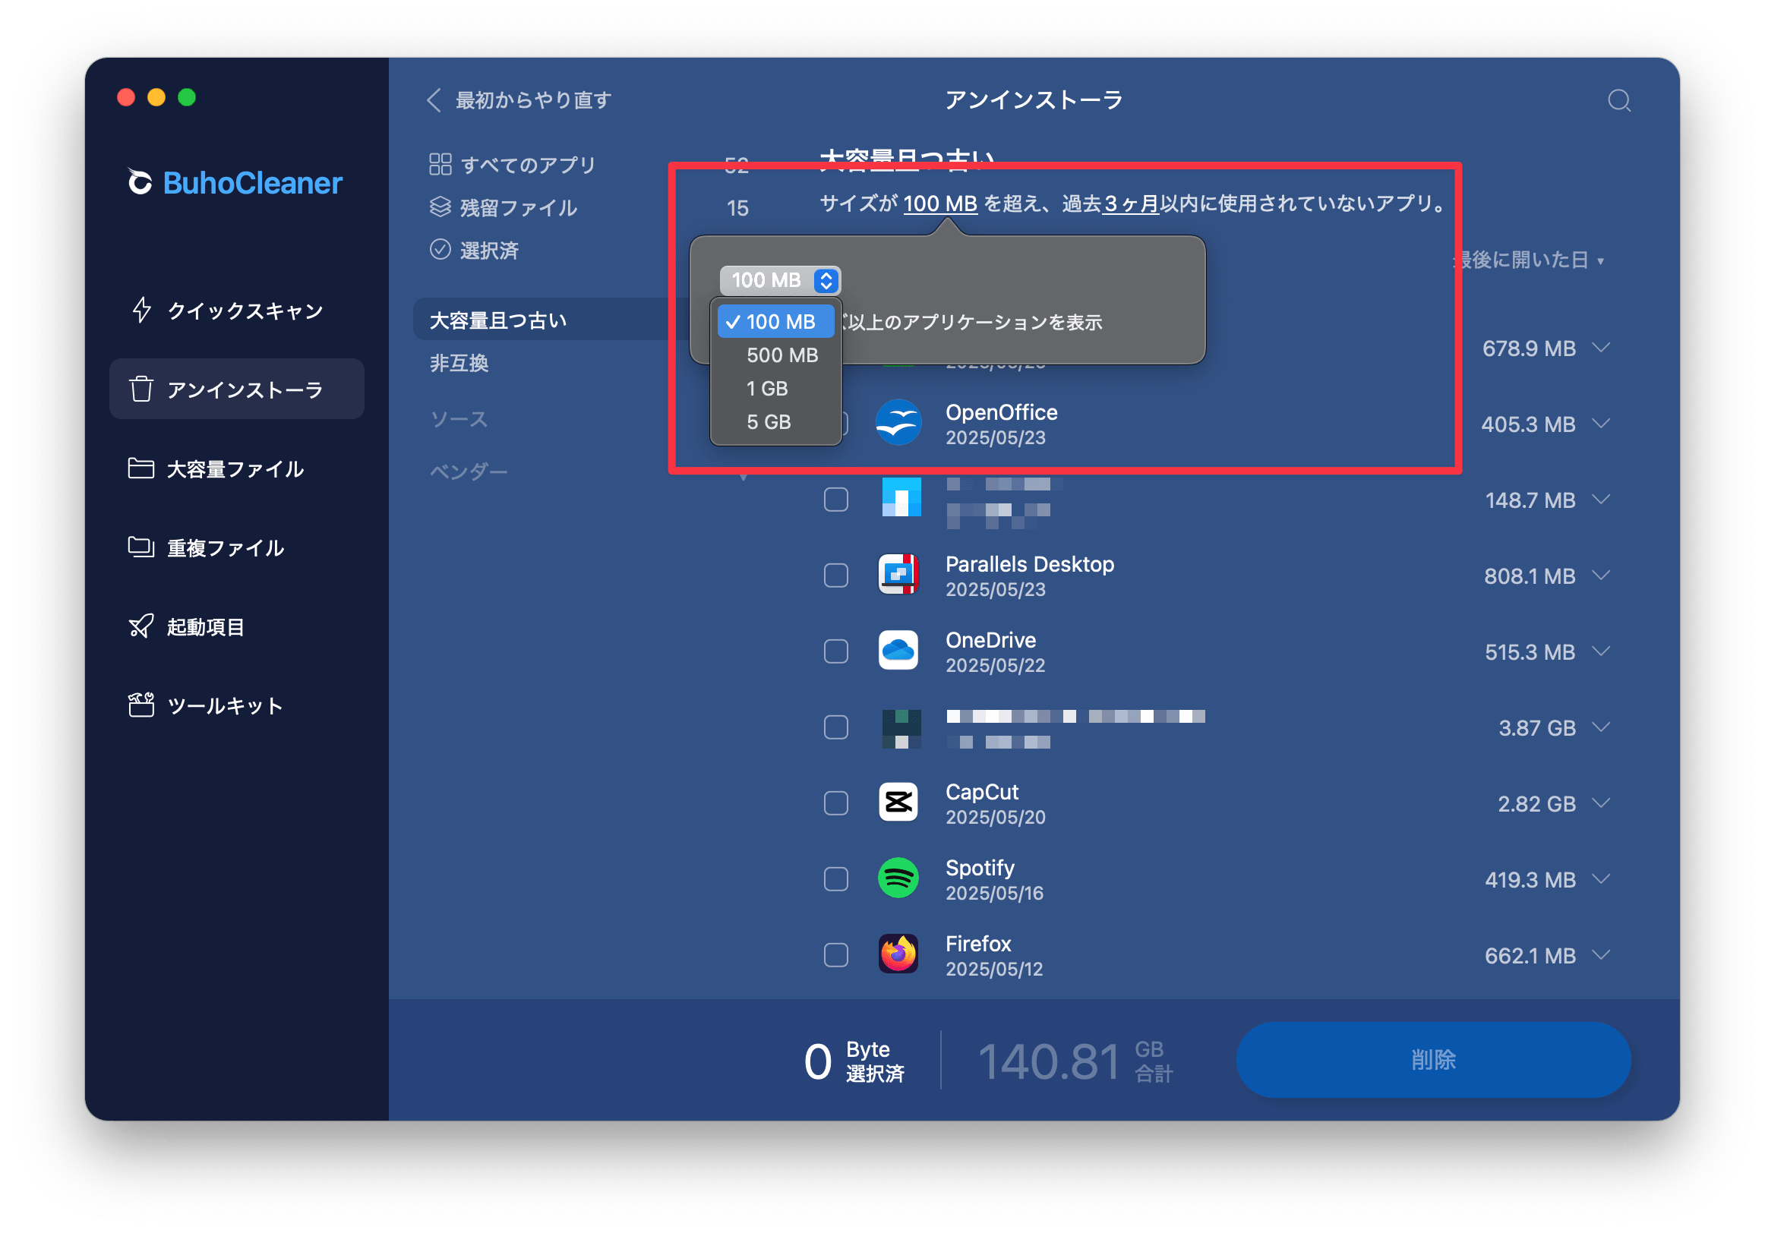Expand OneDrive details chevron
Screen dimensions: 1765x1233
tap(1600, 651)
